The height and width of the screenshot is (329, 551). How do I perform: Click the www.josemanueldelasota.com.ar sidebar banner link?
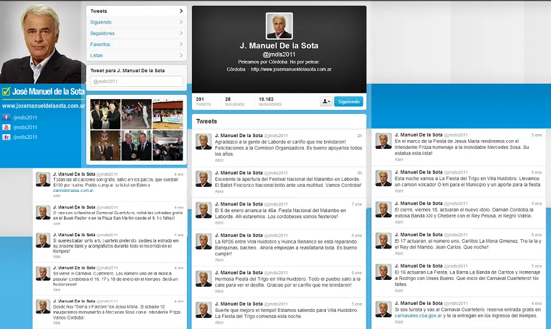43,106
